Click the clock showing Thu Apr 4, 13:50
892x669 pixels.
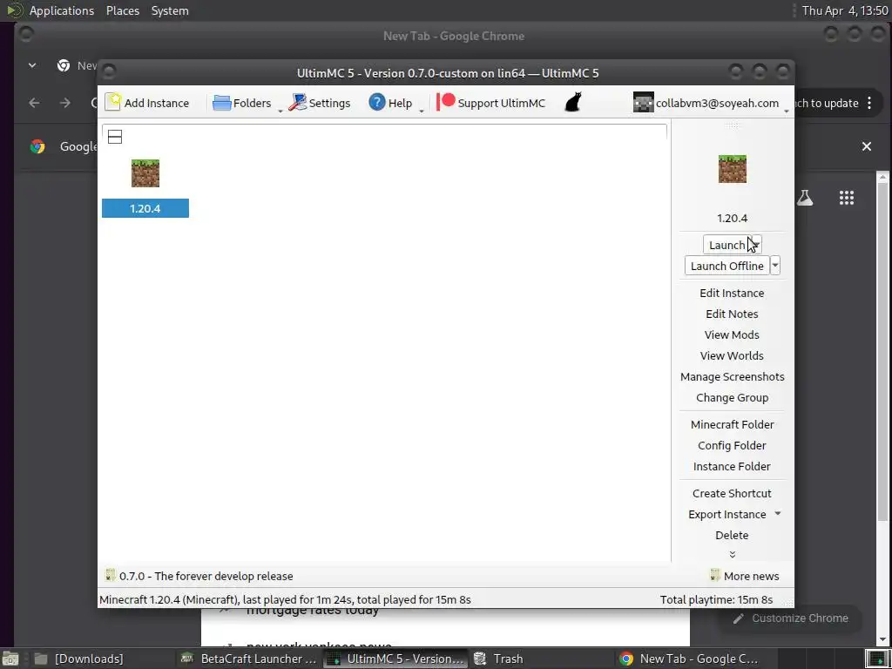(x=845, y=10)
